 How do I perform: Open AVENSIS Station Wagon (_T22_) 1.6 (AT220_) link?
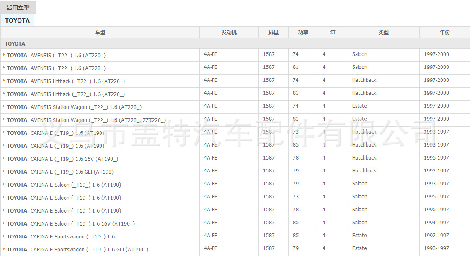pyautogui.click(x=74, y=107)
